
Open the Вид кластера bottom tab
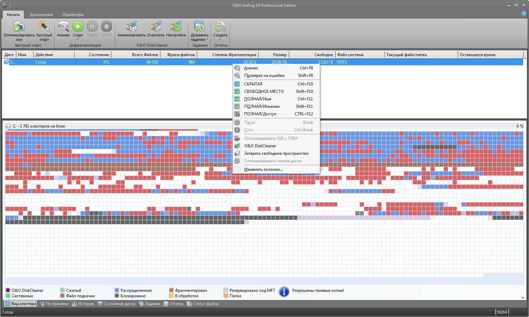(20, 304)
